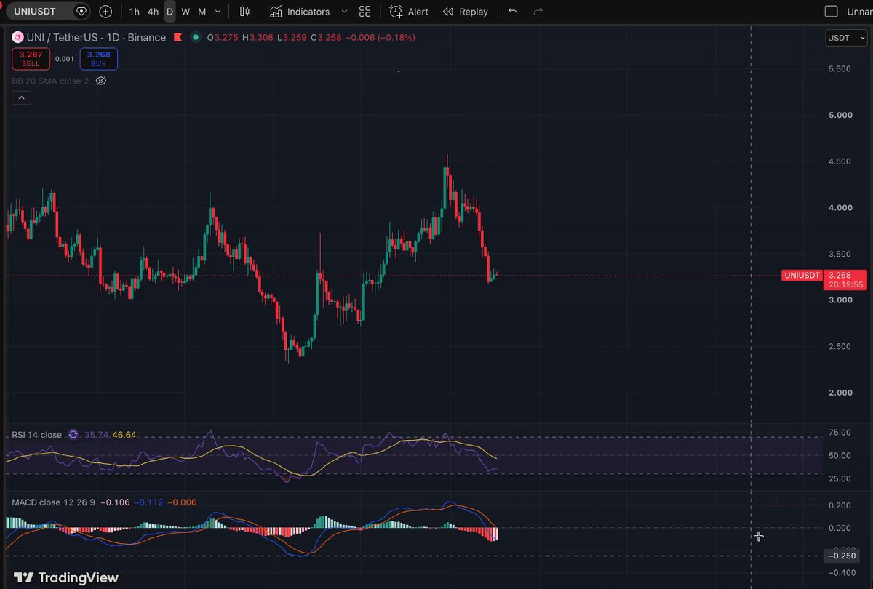Screen dimensions: 873x589
Task: Click the MACD close 12 26 9 legend
Action: [53, 502]
